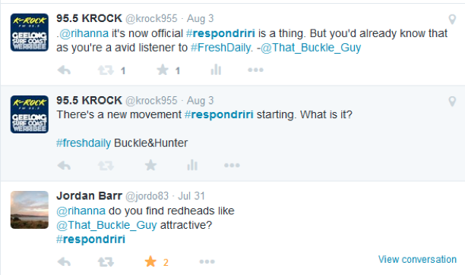Reply to the first 95.5 KROCK tweet

64,70
